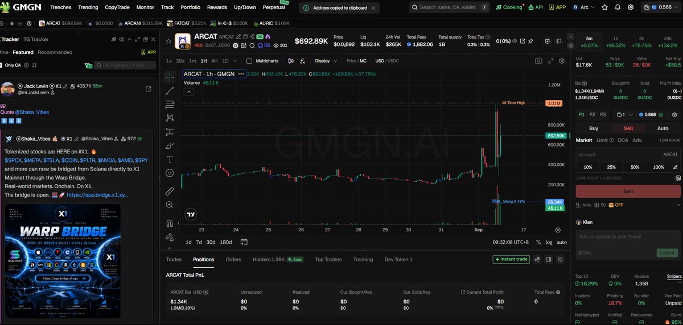Tick the Multicharts checkbox
683x325 pixels.
point(249,61)
